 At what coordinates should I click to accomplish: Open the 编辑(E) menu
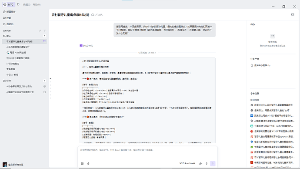click(x=27, y=5)
